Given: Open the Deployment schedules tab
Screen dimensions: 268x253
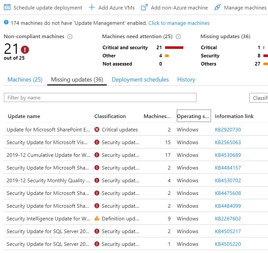Looking at the screenshot, I should (140, 80).
